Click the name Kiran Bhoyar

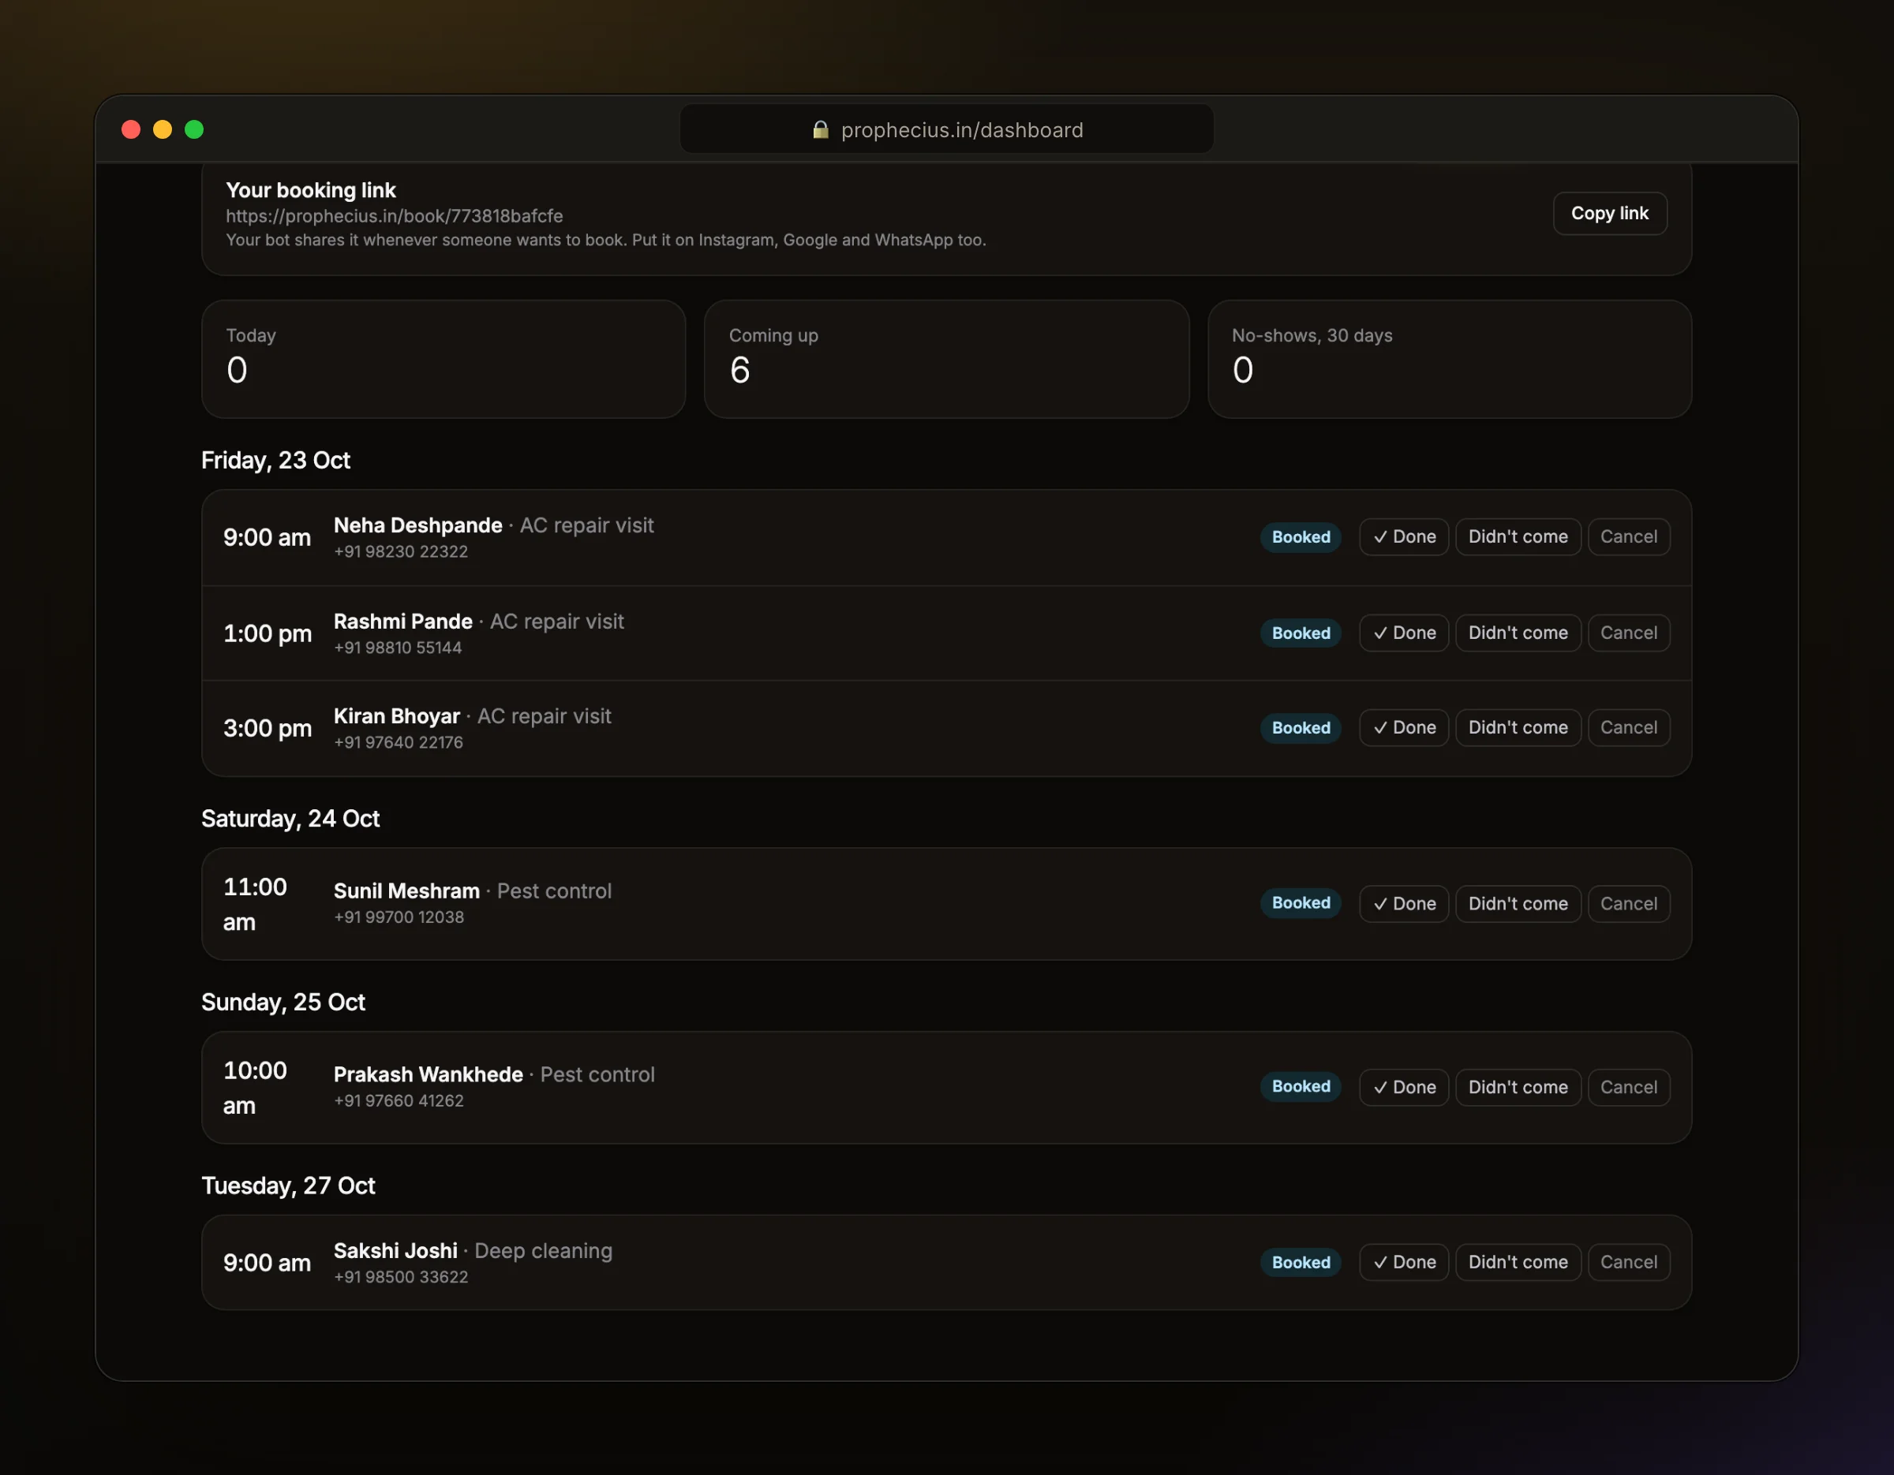click(x=396, y=716)
